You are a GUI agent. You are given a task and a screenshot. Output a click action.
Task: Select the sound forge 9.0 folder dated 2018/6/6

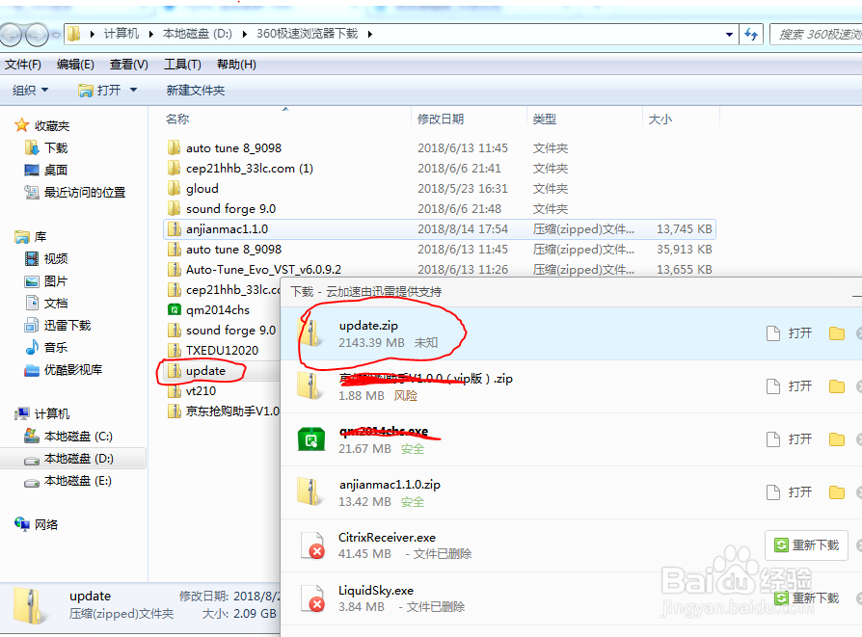tap(230, 209)
